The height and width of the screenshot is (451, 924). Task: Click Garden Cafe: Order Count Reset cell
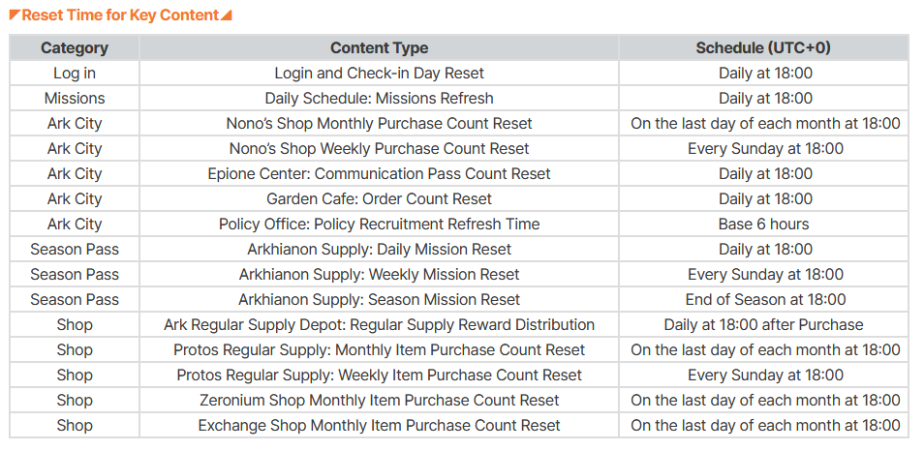click(x=379, y=198)
